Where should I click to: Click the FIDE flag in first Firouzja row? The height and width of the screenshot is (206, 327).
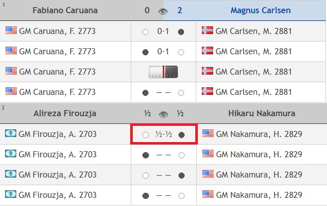click(11, 133)
